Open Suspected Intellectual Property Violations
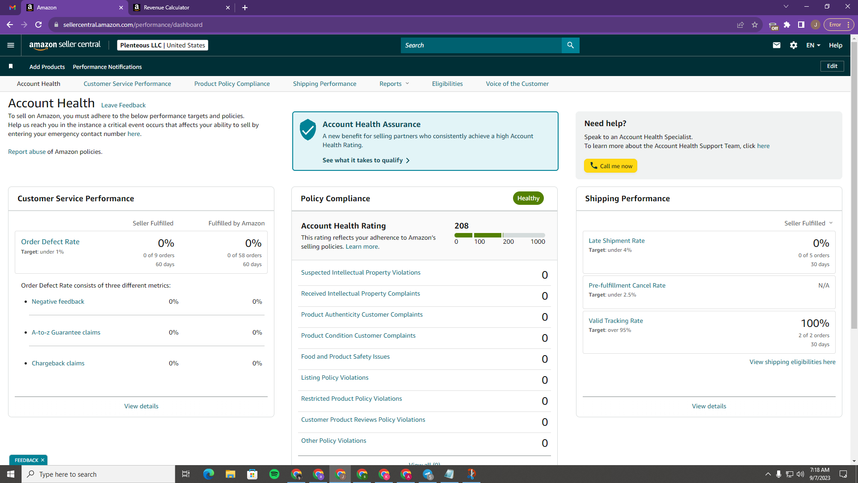Viewport: 858px width, 483px height. (x=361, y=272)
